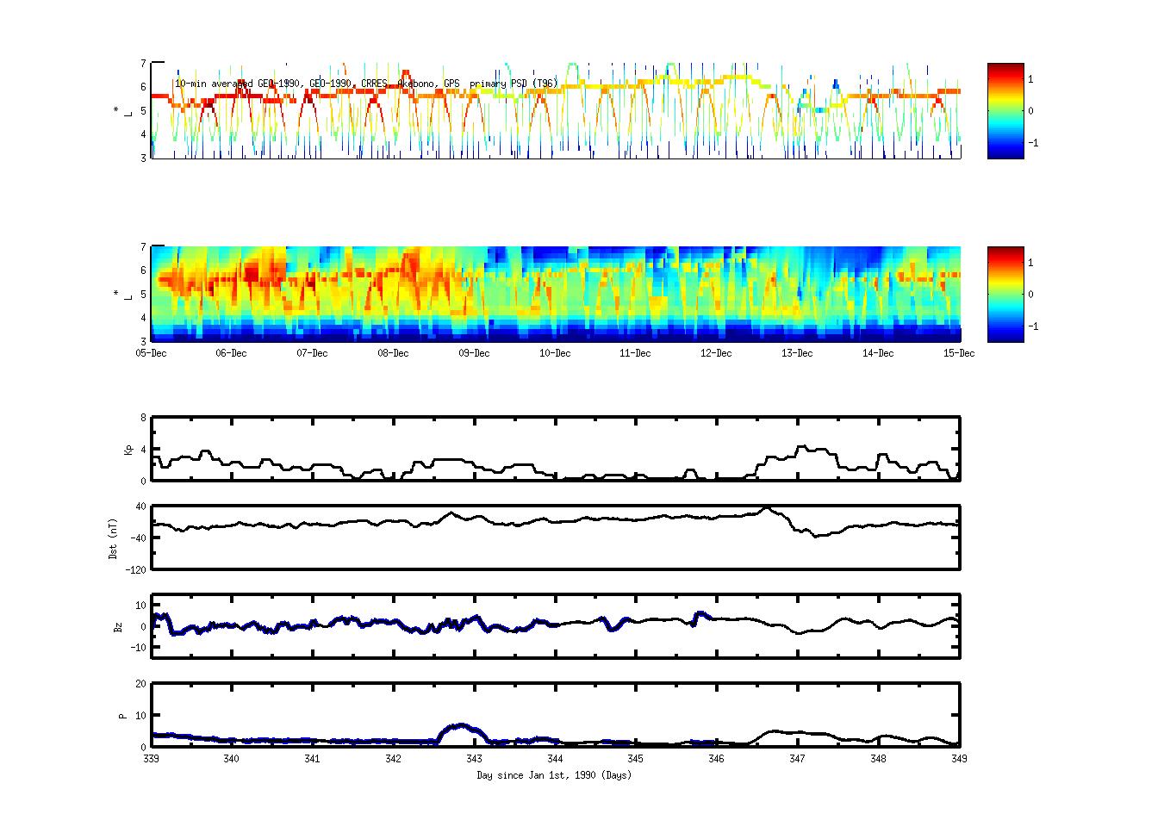1164x839 pixels.
Task: Click the 'Day since Jan 1st, 1990' axis label
Action: (554, 775)
